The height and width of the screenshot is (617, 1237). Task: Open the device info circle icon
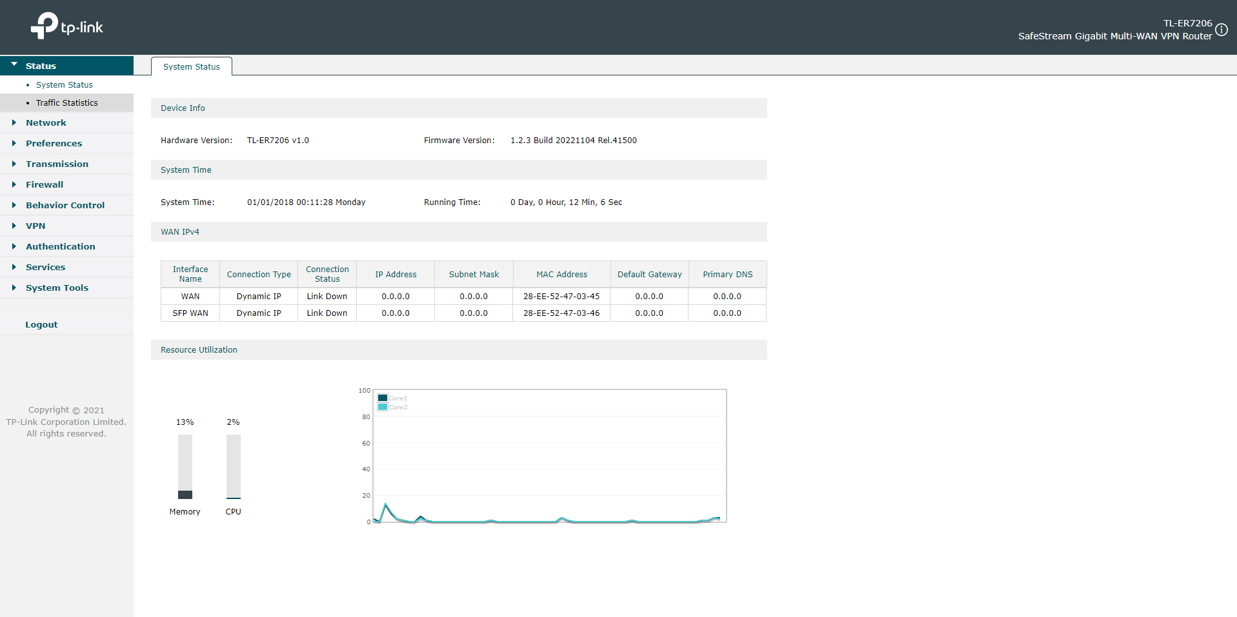(1222, 30)
